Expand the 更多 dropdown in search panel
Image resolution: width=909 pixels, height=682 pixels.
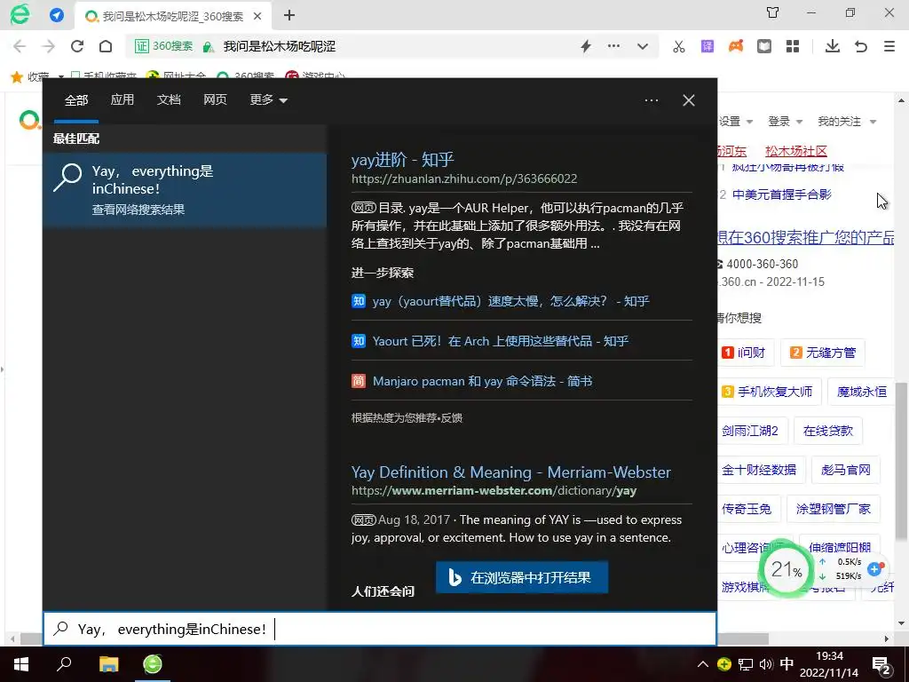click(x=268, y=99)
